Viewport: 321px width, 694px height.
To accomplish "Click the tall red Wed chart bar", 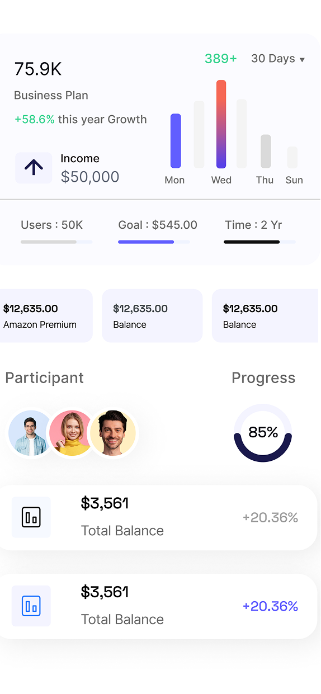I will (x=221, y=124).
